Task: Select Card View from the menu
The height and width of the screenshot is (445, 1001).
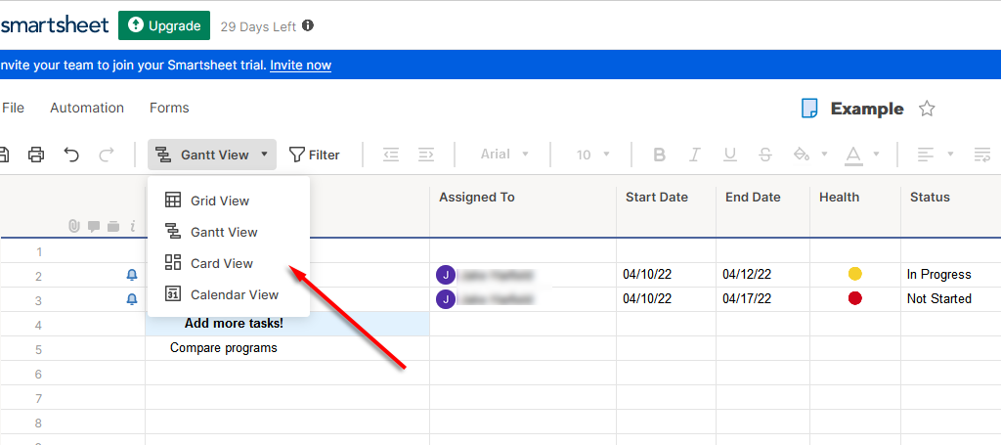Action: (x=221, y=263)
